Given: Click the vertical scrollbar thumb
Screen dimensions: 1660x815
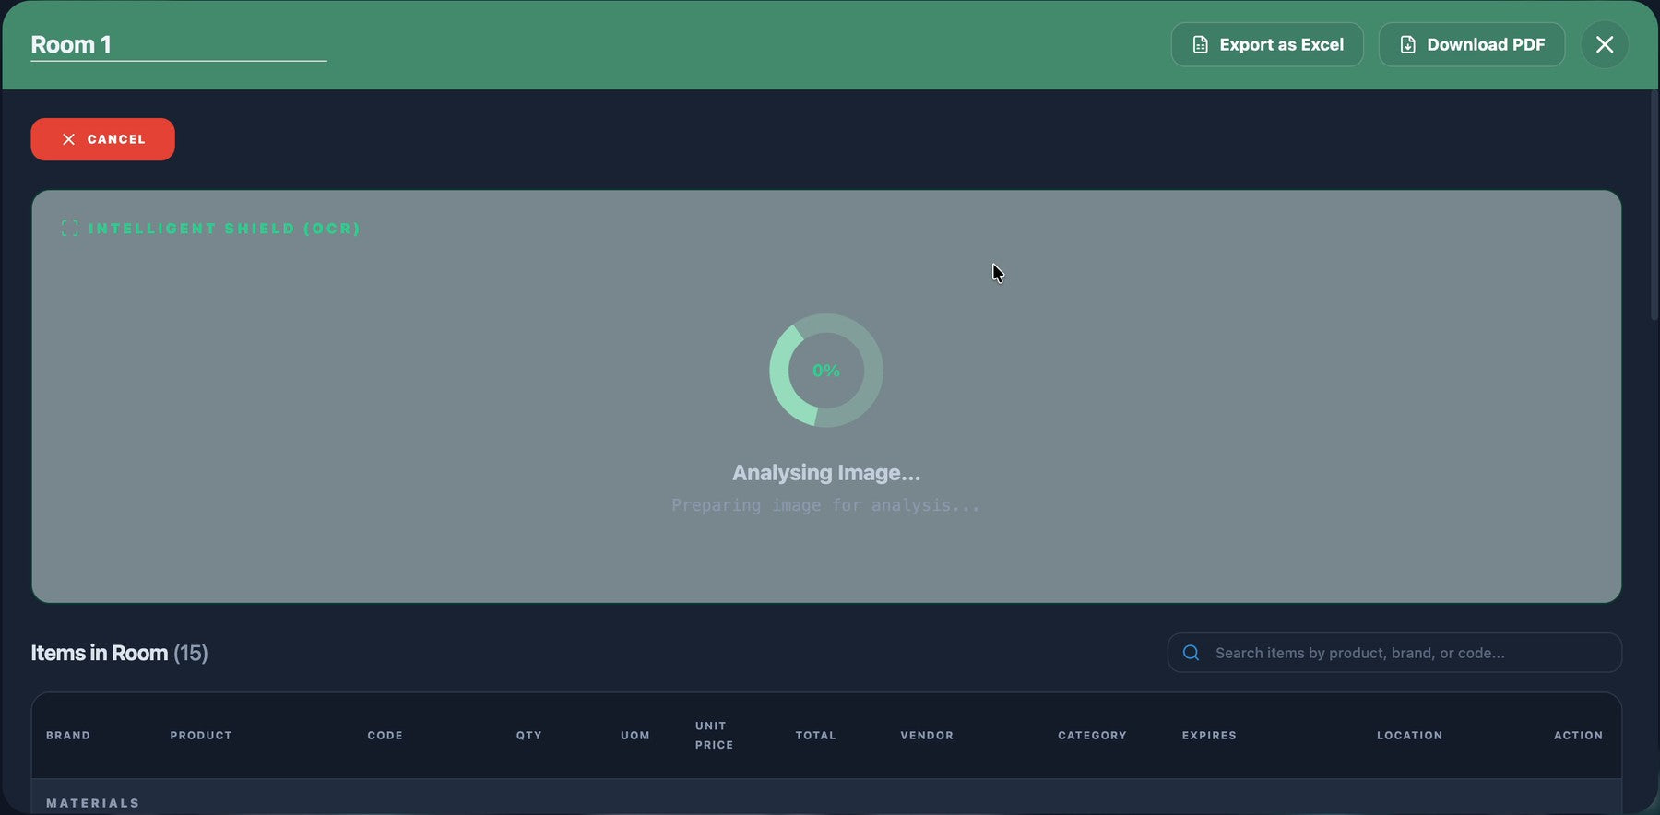Looking at the screenshot, I should tap(1654, 205).
